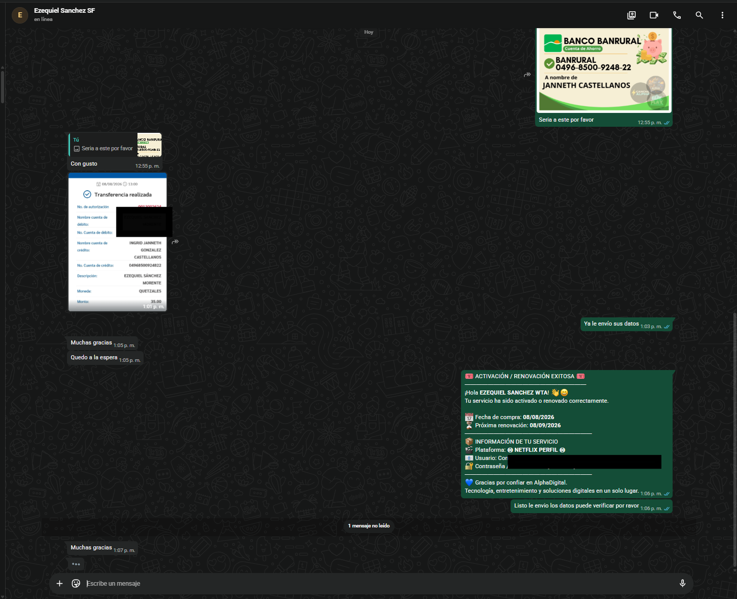737x599 pixels.
Task: Click the Plataforma NETFLIX PERFIL line
Action: point(515,450)
